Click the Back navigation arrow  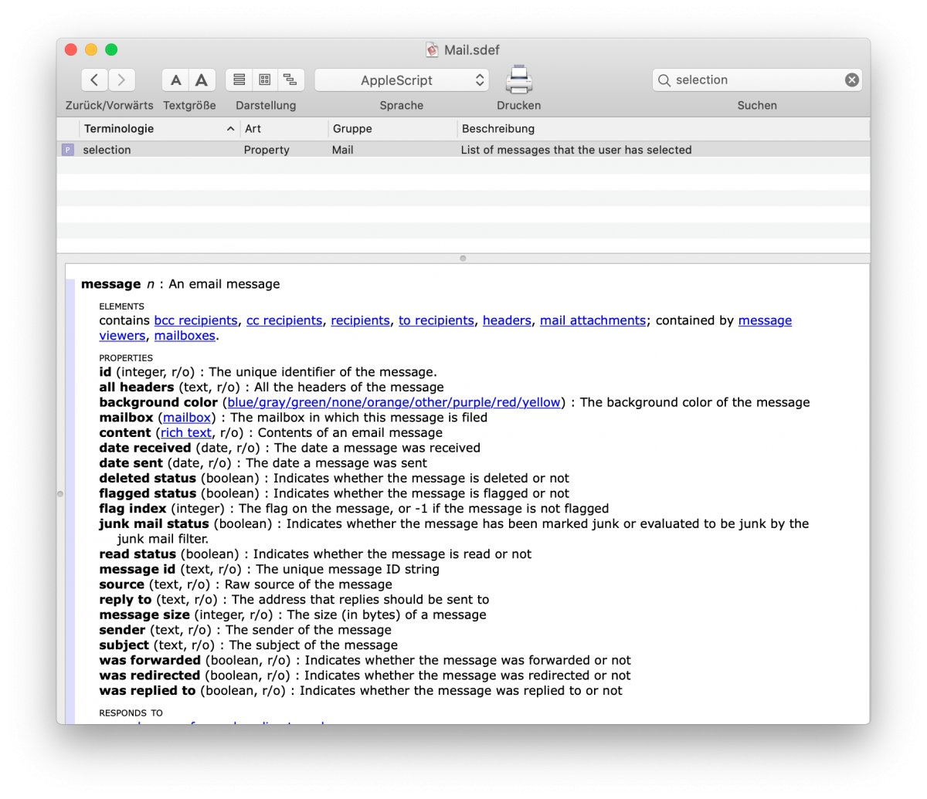pos(95,80)
